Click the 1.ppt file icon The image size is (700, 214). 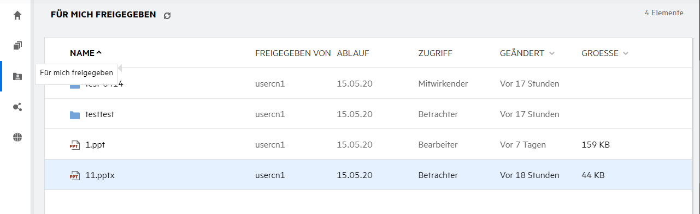point(75,145)
